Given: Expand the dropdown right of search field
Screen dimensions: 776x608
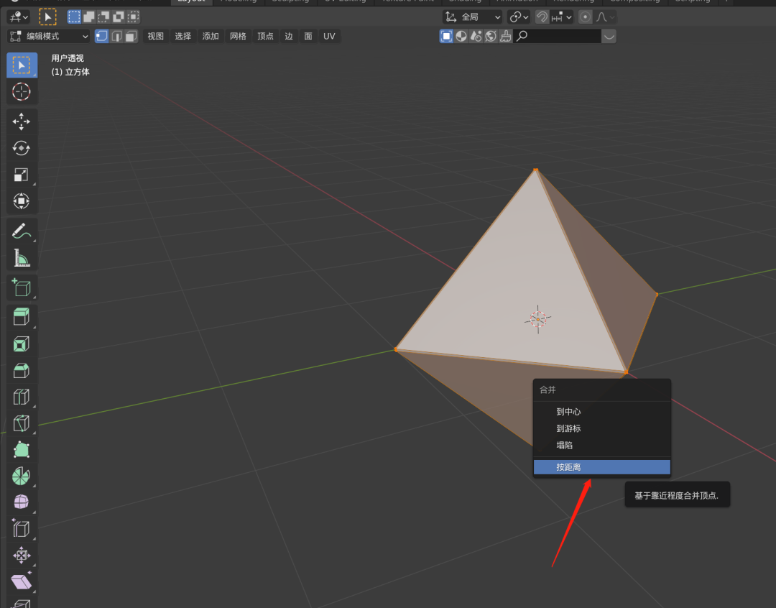Looking at the screenshot, I should pyautogui.click(x=609, y=36).
